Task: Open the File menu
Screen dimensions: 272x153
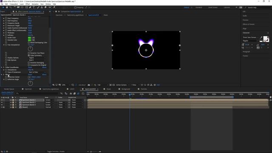Action: point(2,4)
